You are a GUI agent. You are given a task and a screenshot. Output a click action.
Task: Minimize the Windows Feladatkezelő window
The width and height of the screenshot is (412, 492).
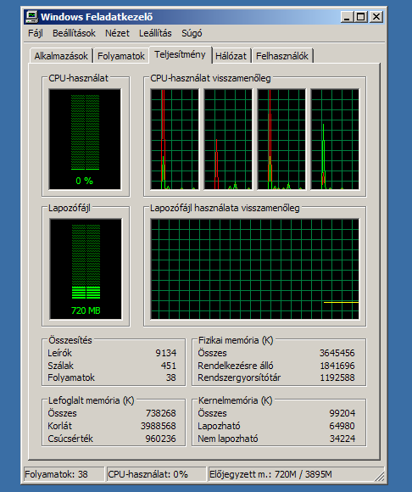tap(347, 17)
